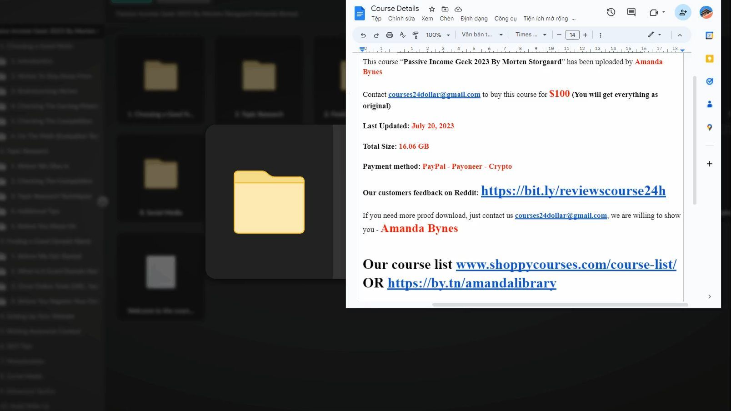Open the shoppycourses.com/course-list link
The width and height of the screenshot is (731, 411).
(566, 264)
